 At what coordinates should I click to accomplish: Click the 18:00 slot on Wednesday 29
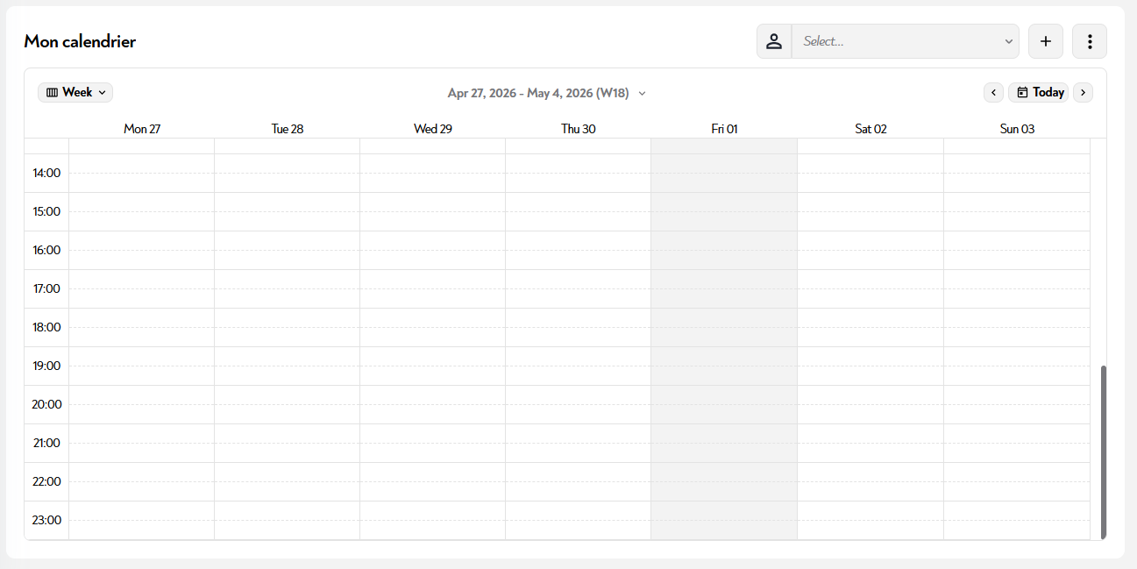(433, 328)
